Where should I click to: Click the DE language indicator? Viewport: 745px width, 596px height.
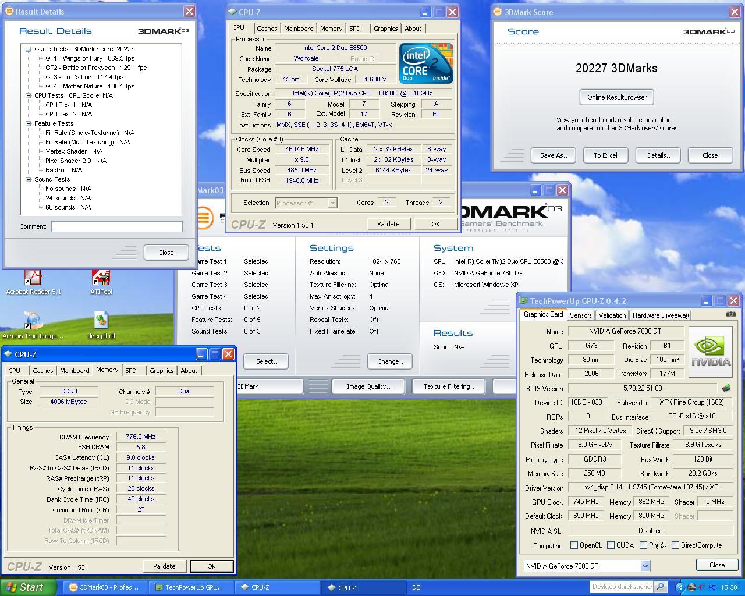tap(416, 587)
